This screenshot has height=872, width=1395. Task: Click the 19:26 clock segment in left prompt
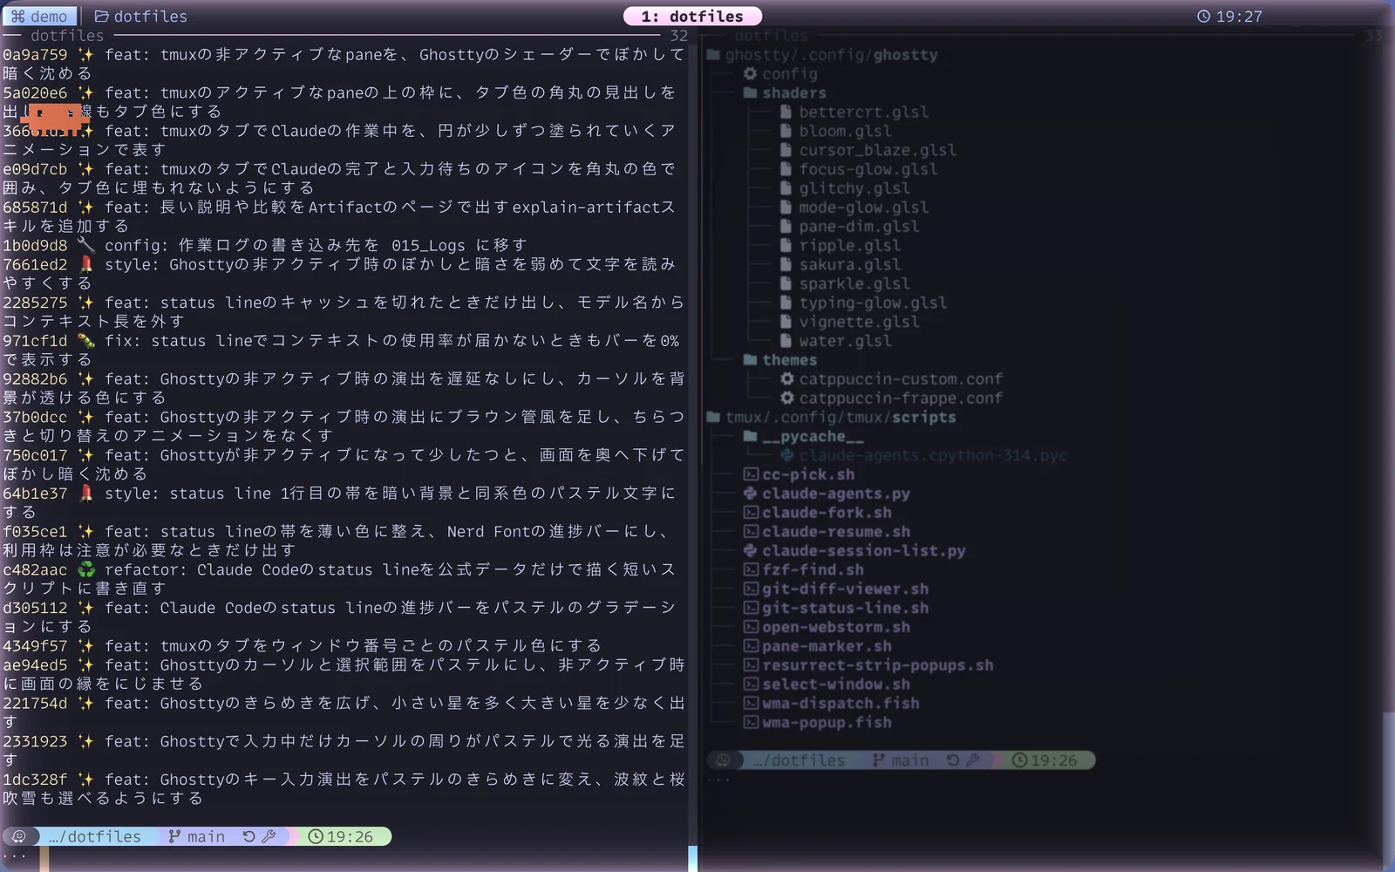click(341, 836)
